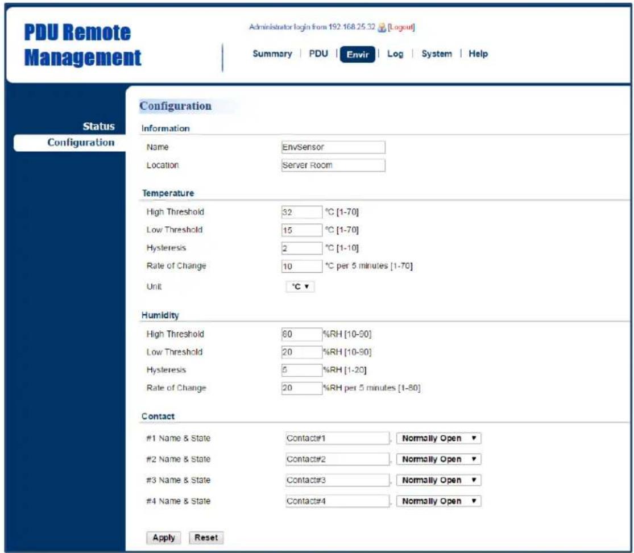This screenshot has width=634, height=553.
Task: Click '°C per 5 minutes [1-70]' text
Action: tap(369, 266)
